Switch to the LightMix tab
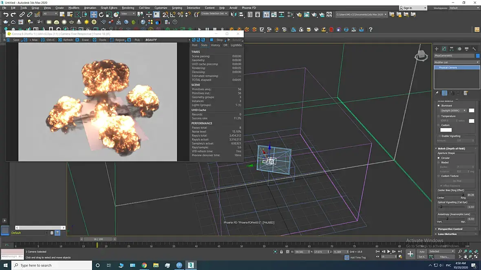The image size is (481, 270). point(236,45)
